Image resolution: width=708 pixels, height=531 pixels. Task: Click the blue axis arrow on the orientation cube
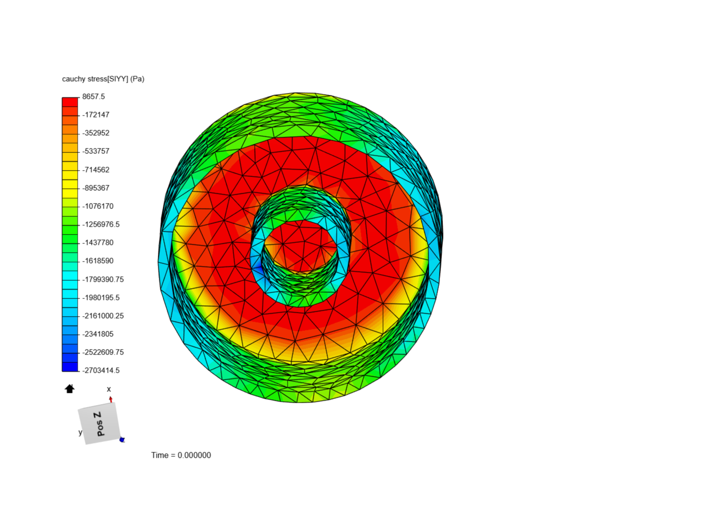pos(122,440)
